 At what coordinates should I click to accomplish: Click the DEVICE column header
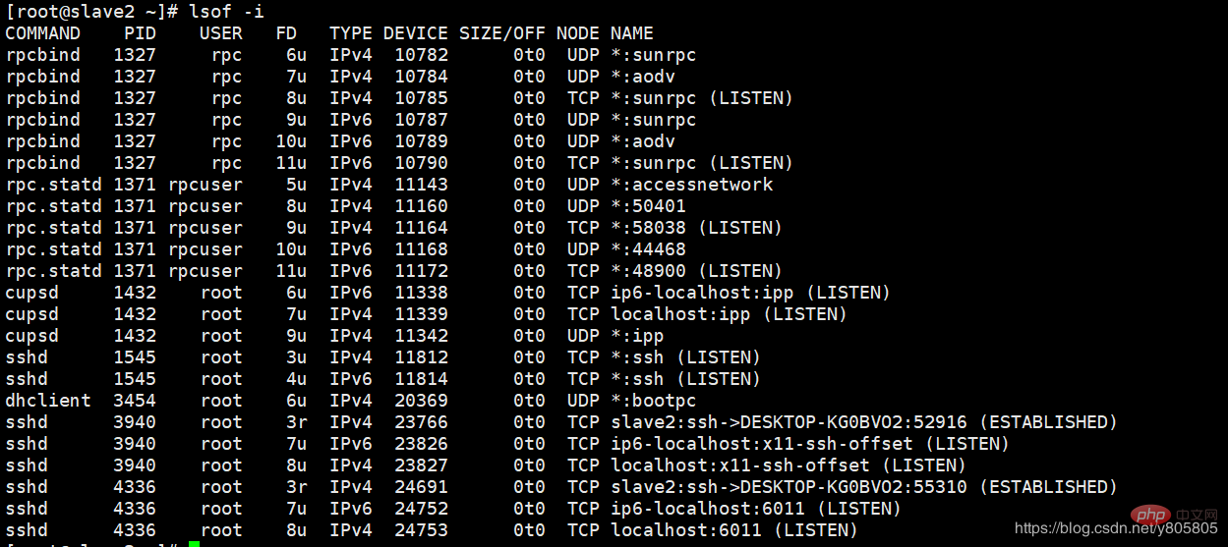[416, 33]
